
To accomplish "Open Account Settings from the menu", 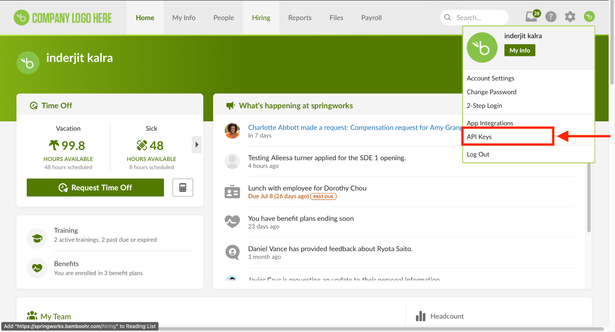I will [490, 78].
